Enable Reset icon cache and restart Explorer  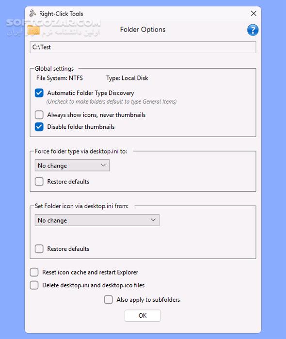34,272
